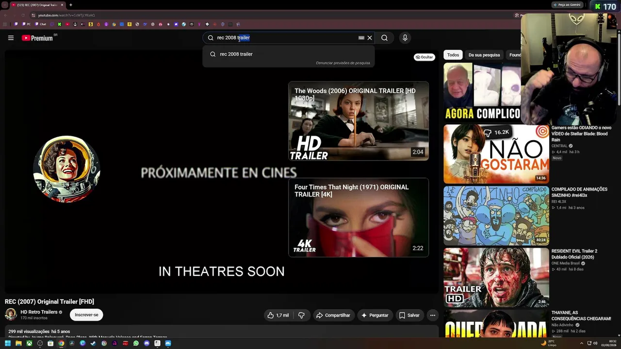The width and height of the screenshot is (621, 349).
Task: Save video to playlist with Salvar
Action: (x=409, y=316)
